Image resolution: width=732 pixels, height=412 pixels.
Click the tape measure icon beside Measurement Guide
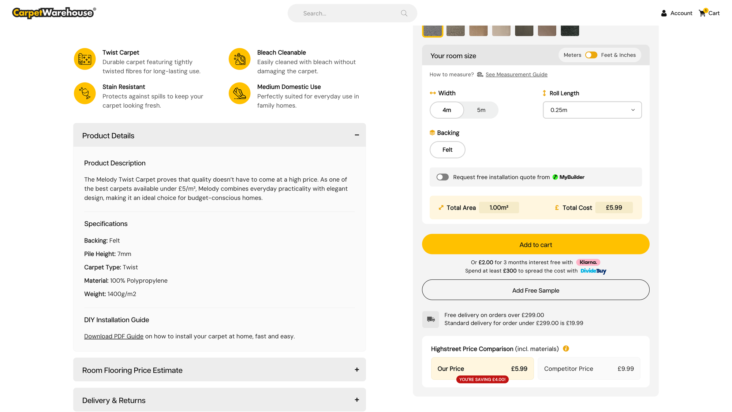(480, 75)
